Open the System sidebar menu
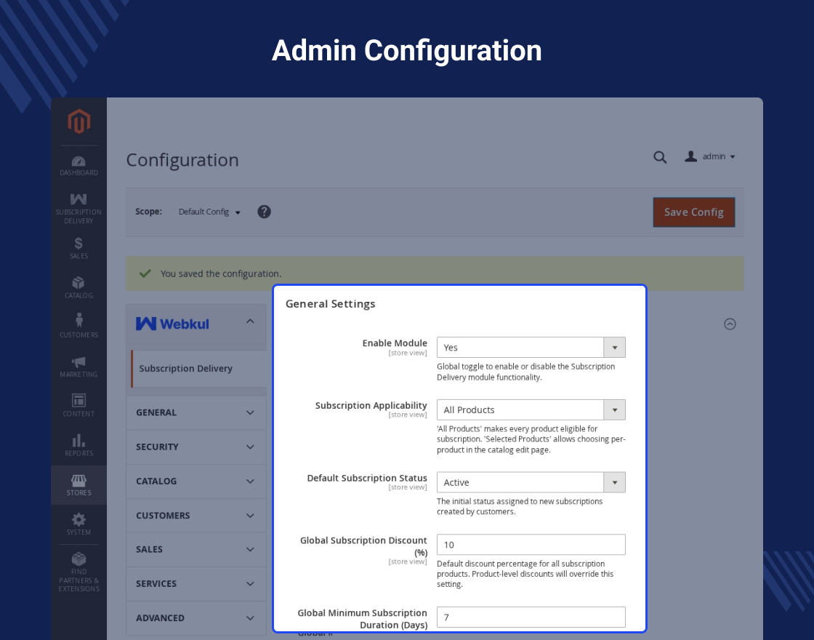 tap(79, 524)
